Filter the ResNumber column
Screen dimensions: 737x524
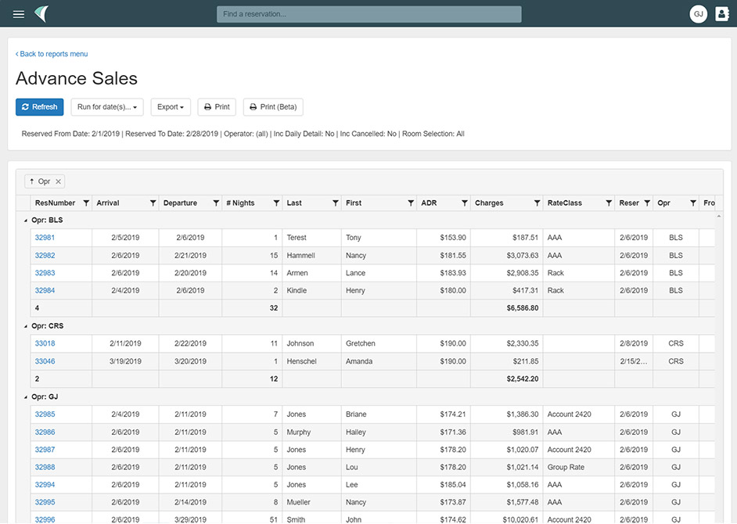[86, 203]
